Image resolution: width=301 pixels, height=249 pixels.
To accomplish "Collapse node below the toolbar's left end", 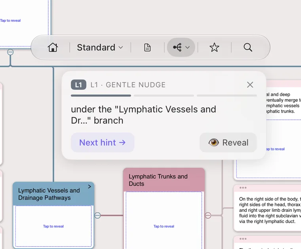I will [x=10, y=52].
